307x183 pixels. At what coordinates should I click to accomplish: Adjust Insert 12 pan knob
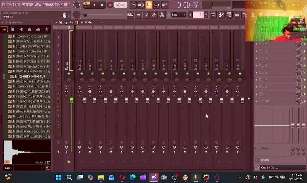[198, 81]
